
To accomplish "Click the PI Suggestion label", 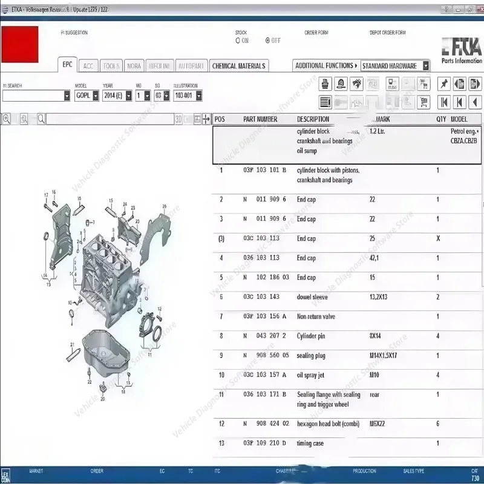I will [74, 33].
